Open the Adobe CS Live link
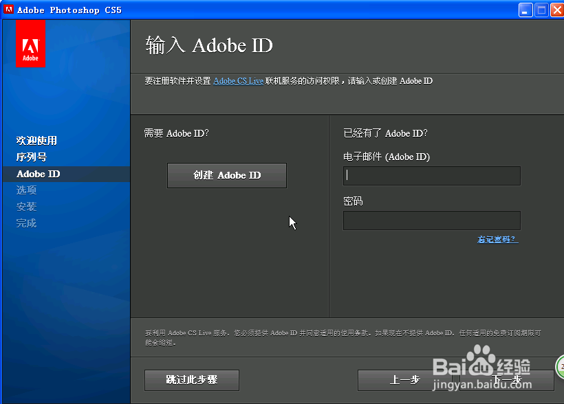This screenshot has height=404, width=564. coord(238,81)
